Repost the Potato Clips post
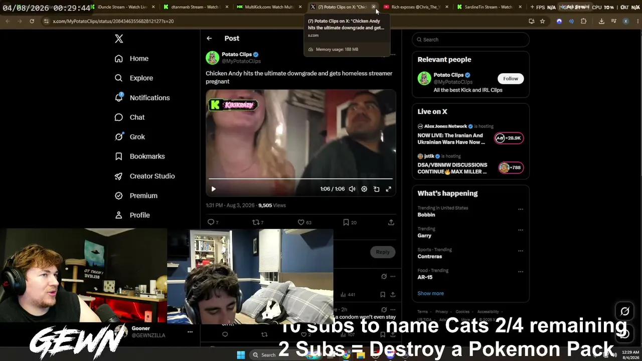The height and width of the screenshot is (361, 642). click(256, 222)
